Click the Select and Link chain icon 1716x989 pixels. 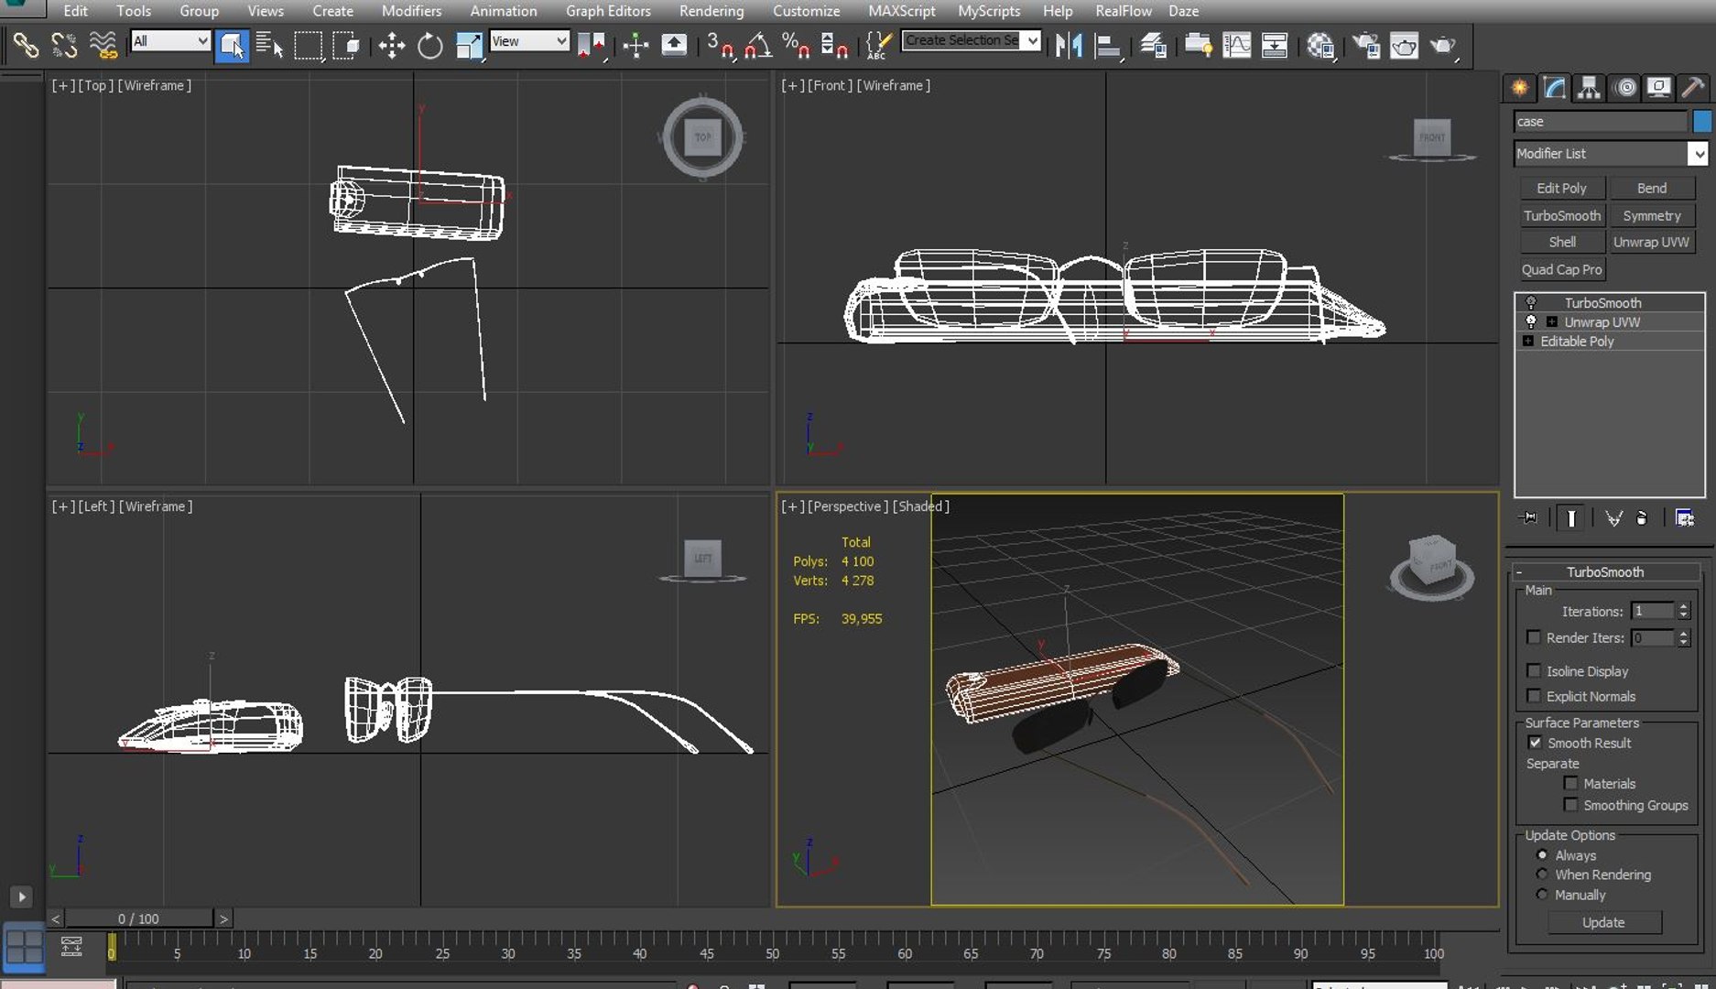25,45
